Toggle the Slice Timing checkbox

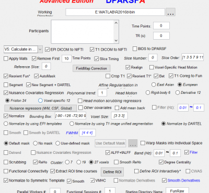(96, 59)
